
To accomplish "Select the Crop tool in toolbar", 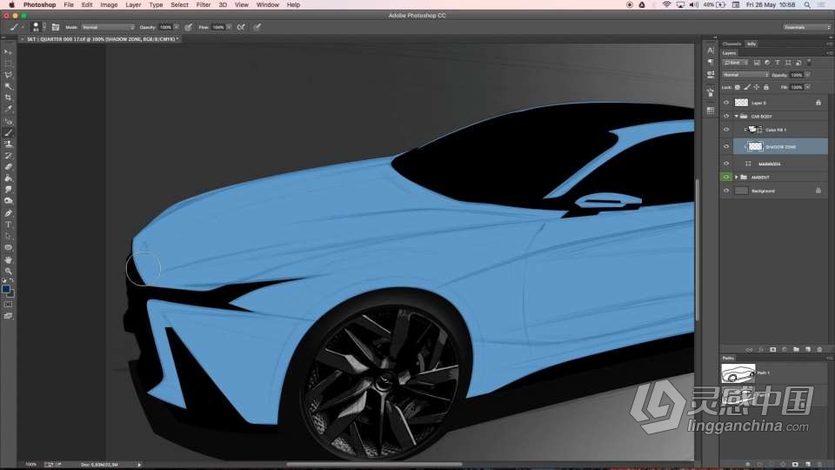I will coord(9,97).
